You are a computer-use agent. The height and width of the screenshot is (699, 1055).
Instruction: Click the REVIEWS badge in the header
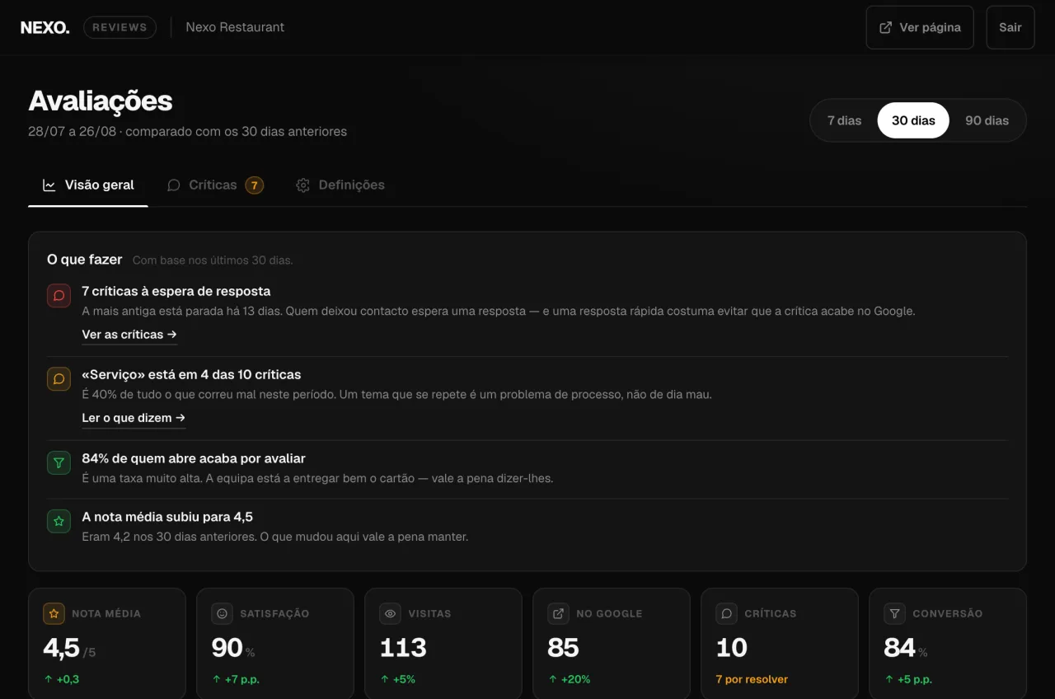(120, 27)
